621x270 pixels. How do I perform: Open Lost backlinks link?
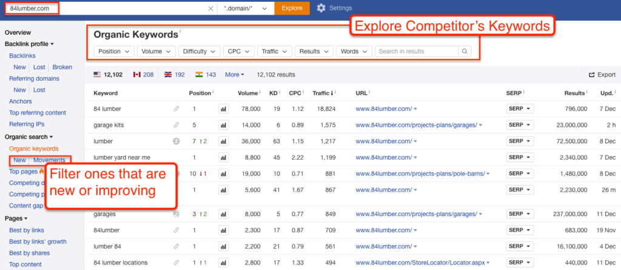pyautogui.click(x=39, y=67)
